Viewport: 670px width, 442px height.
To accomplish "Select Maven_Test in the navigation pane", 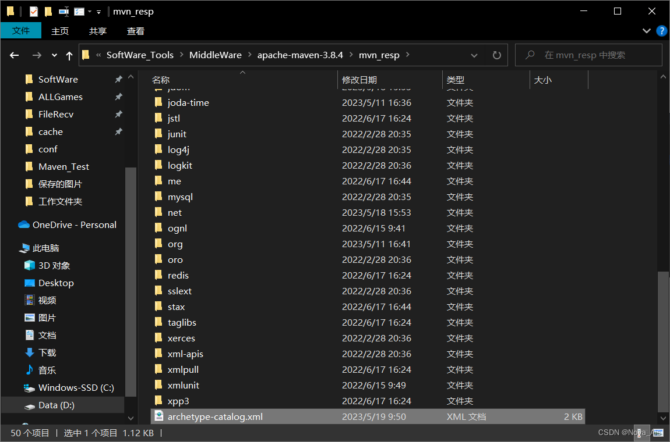I will 64,167.
